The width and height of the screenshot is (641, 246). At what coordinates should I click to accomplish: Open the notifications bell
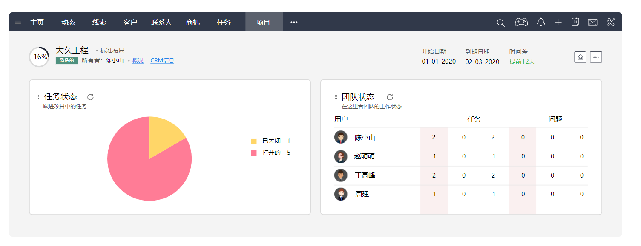tap(541, 22)
